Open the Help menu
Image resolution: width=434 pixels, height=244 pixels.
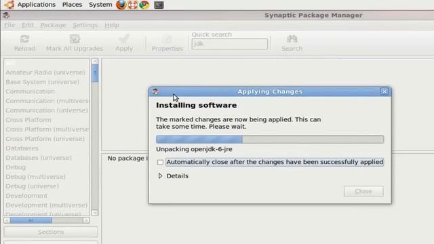point(112,25)
